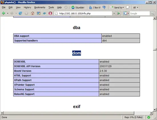157x120 pixels.
Task: Click the Stumble! button
Action: (78, 7)
